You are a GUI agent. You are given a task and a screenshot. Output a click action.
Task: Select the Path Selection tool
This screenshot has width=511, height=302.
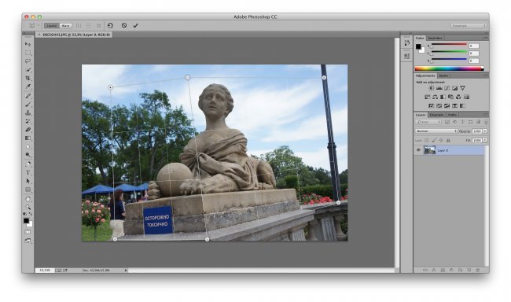tap(28, 181)
